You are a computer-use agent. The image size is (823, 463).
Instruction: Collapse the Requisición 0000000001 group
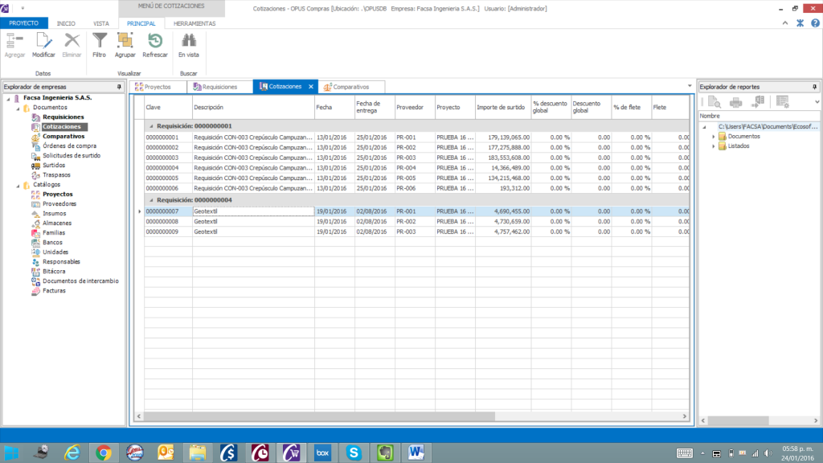point(150,126)
